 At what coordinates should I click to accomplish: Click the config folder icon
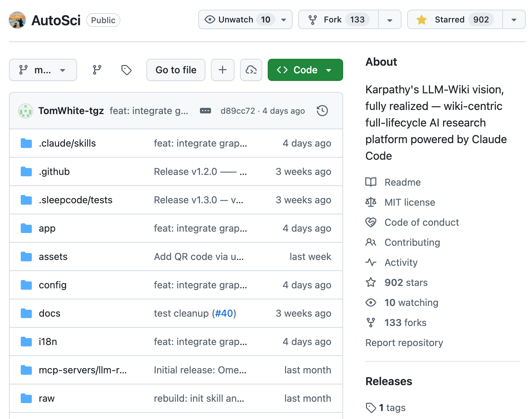pyautogui.click(x=26, y=285)
